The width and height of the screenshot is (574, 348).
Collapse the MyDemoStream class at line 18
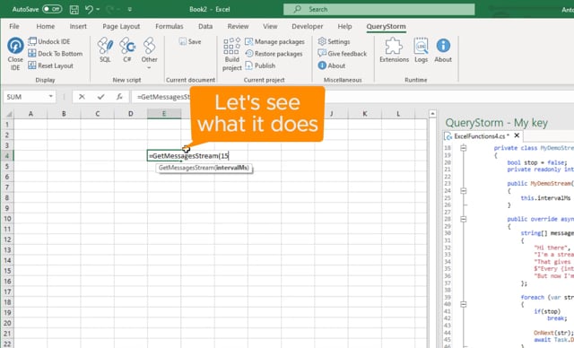[x=464, y=148]
